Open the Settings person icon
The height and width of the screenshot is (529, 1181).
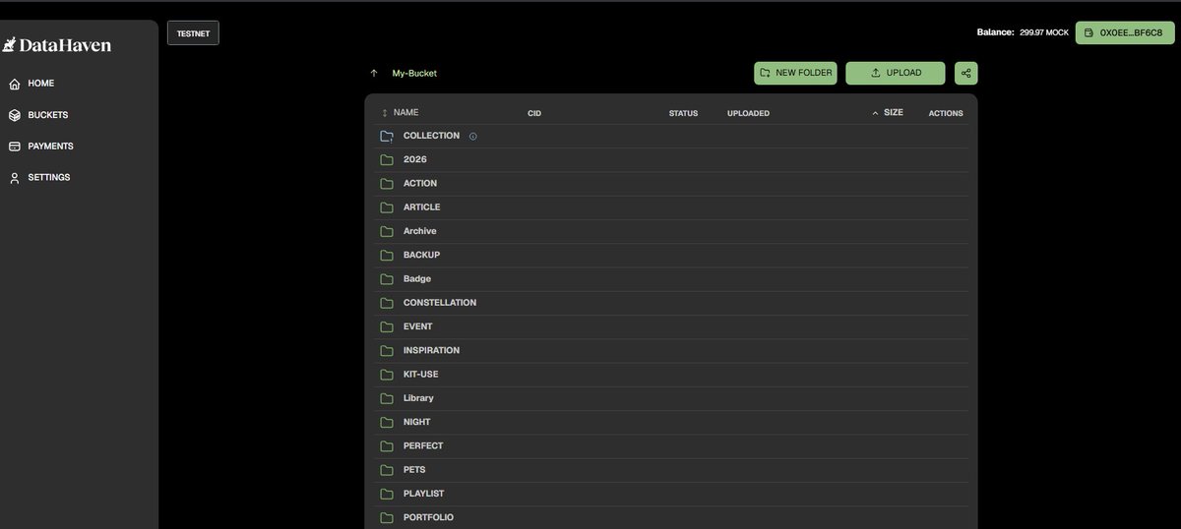tap(14, 178)
